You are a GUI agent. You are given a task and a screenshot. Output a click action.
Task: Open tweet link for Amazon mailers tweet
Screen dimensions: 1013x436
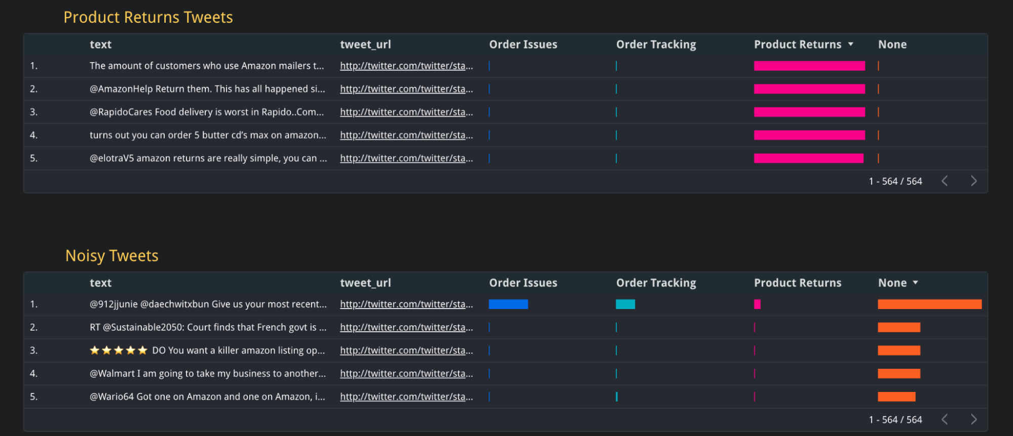[x=406, y=66]
